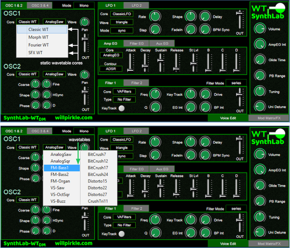Open No Filter type dropdown, lower panel

(x=124, y=225)
